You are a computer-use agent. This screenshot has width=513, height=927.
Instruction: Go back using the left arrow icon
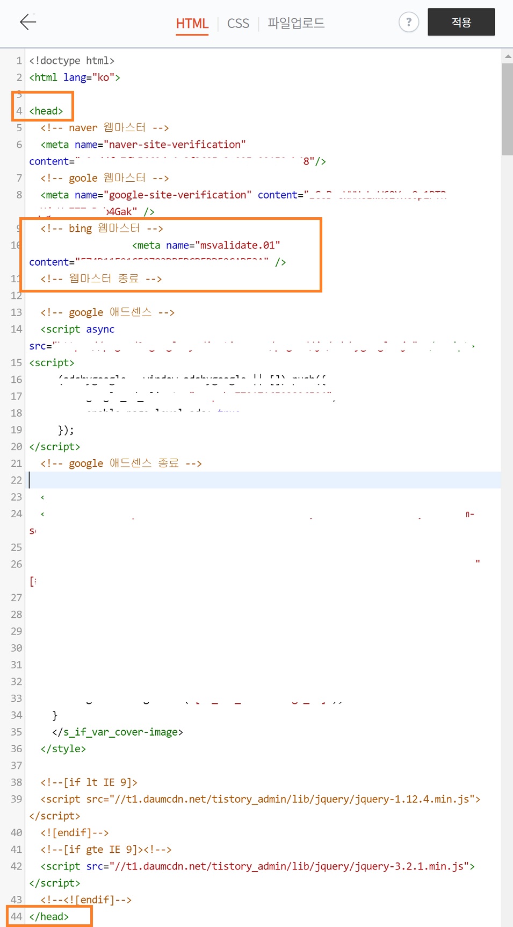28,22
